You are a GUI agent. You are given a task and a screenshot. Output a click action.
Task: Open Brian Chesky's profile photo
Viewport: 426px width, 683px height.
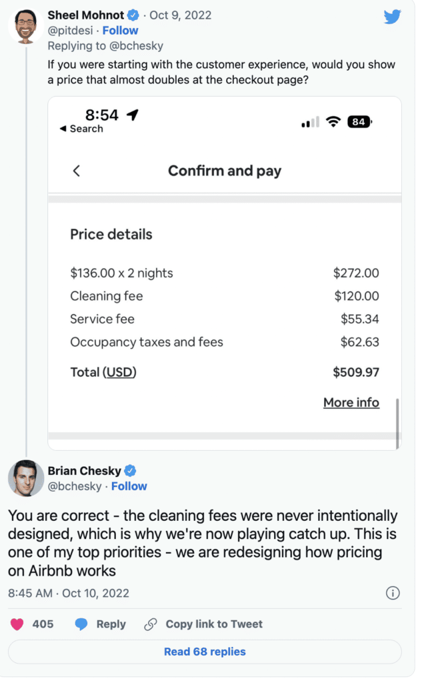pyautogui.click(x=26, y=478)
